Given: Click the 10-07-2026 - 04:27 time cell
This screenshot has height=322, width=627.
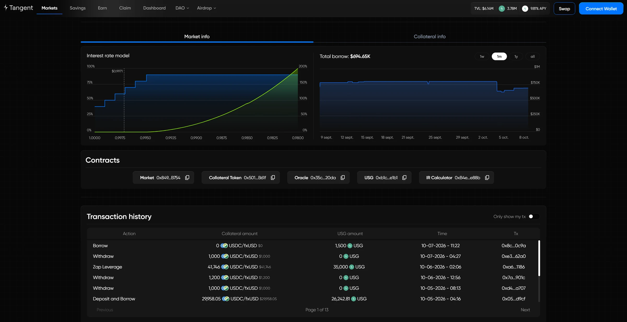Looking at the screenshot, I should click(440, 256).
